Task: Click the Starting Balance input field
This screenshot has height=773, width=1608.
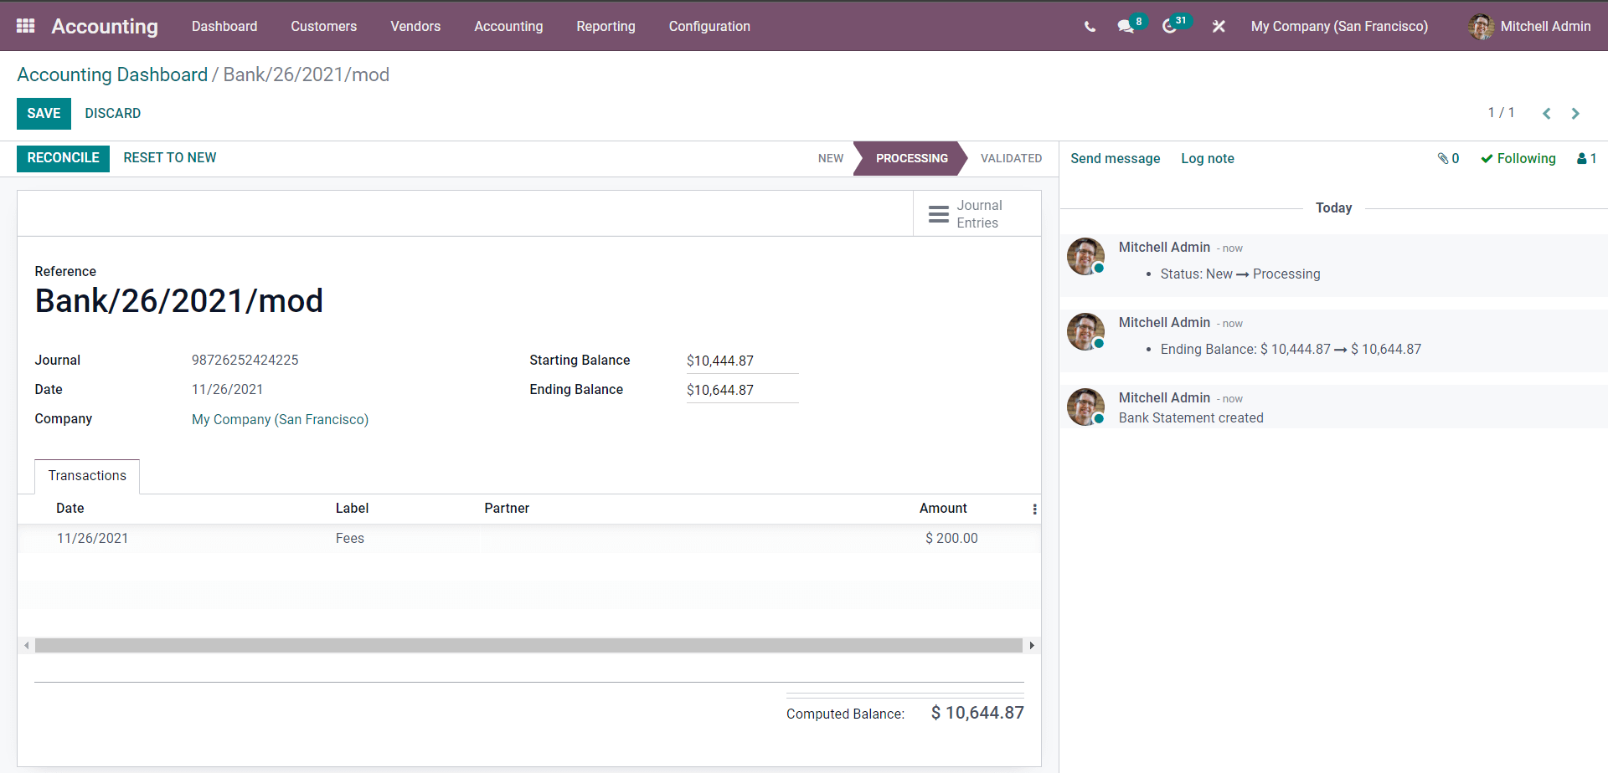Action: click(x=742, y=361)
